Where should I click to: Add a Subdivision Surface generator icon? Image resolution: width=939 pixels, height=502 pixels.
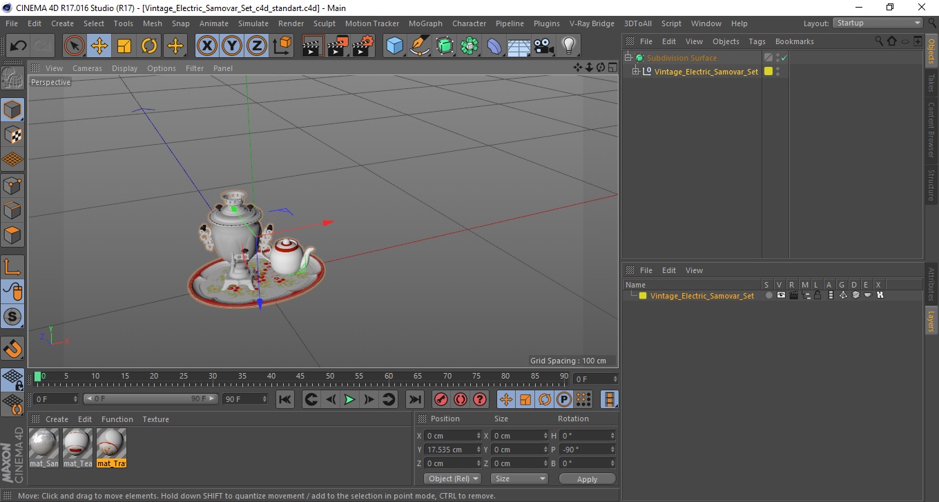[445, 46]
